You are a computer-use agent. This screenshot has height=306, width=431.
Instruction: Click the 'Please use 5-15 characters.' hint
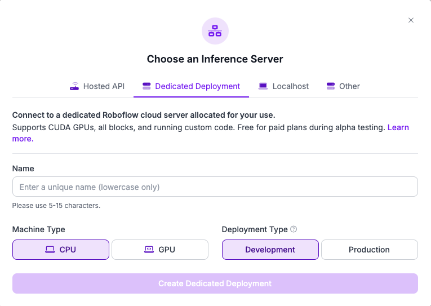point(56,206)
